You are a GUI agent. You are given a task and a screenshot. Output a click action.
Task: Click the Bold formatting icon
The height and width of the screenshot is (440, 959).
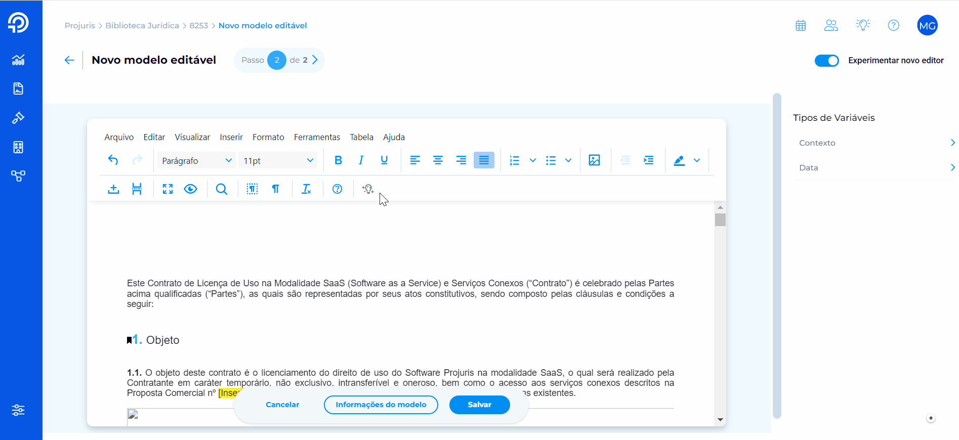[338, 160]
